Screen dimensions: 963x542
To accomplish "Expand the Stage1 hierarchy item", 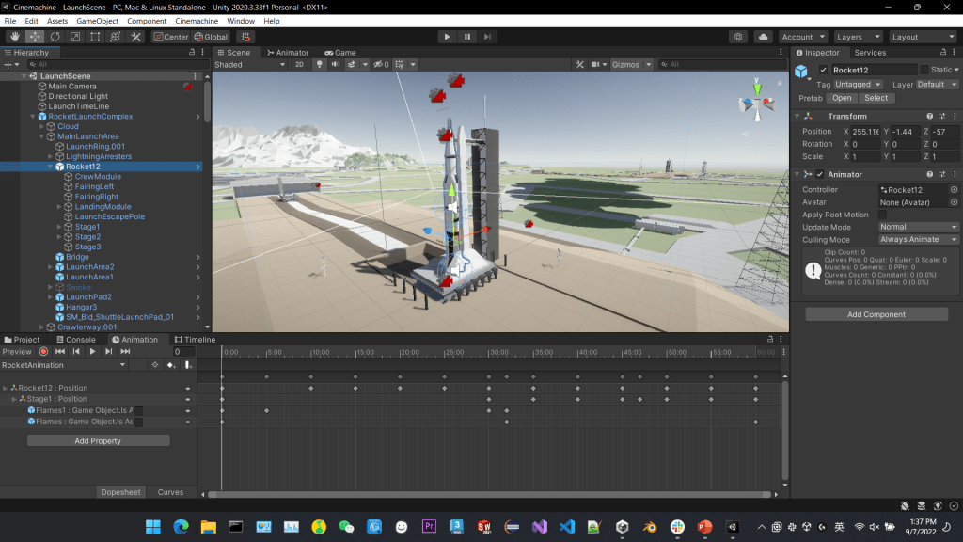I will (x=59, y=227).
